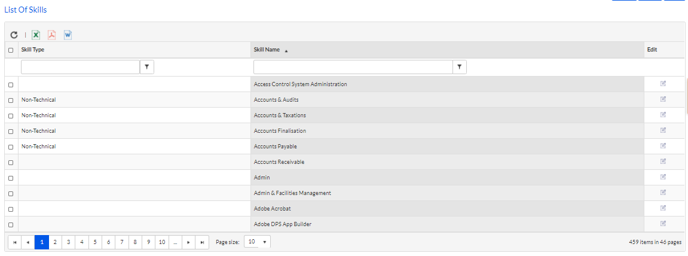Viewport: 688px width, 256px height.
Task: Click the refresh grid icon
Action: click(x=14, y=35)
